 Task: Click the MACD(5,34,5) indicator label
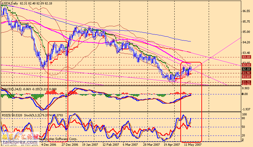[x=11, y=89]
